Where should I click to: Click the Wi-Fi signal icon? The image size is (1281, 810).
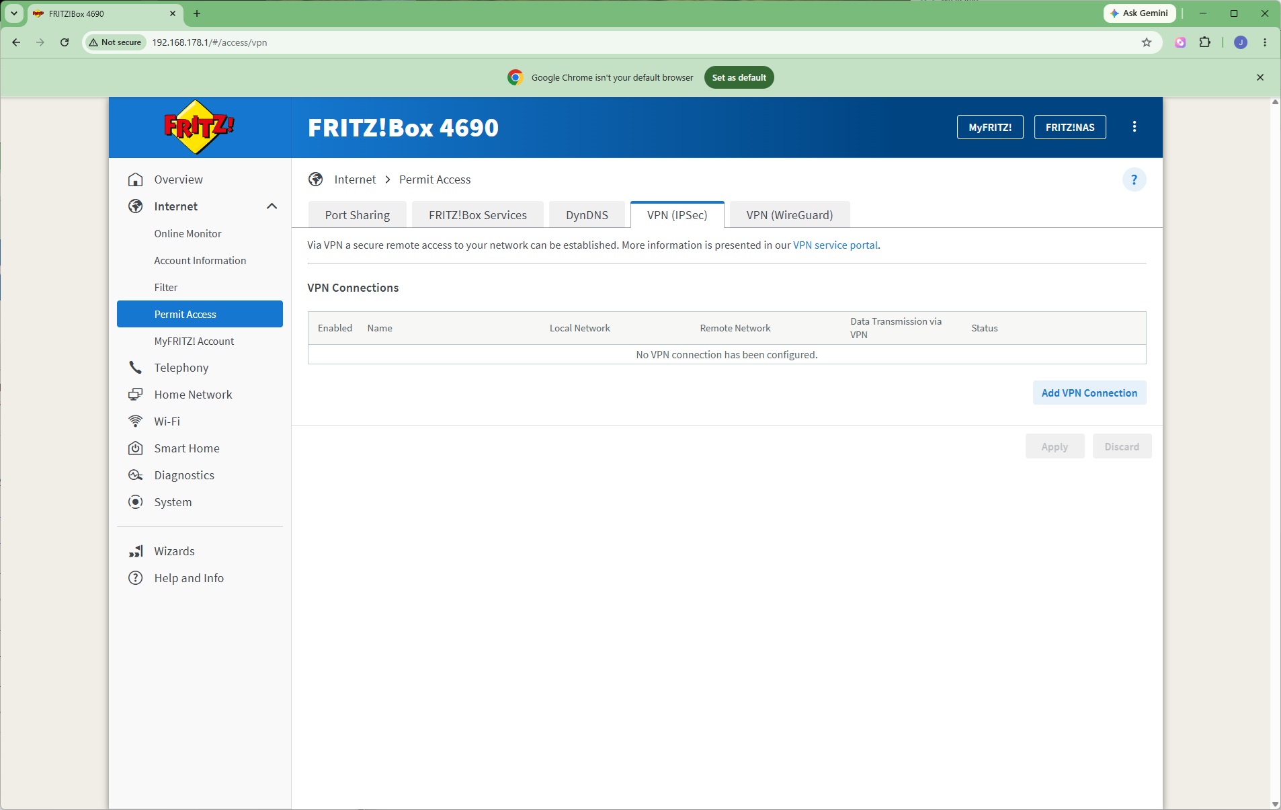coord(136,421)
